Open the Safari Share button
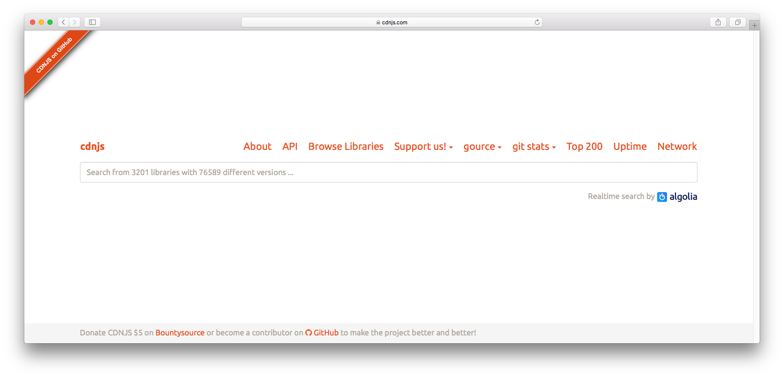The width and height of the screenshot is (784, 378). click(718, 22)
